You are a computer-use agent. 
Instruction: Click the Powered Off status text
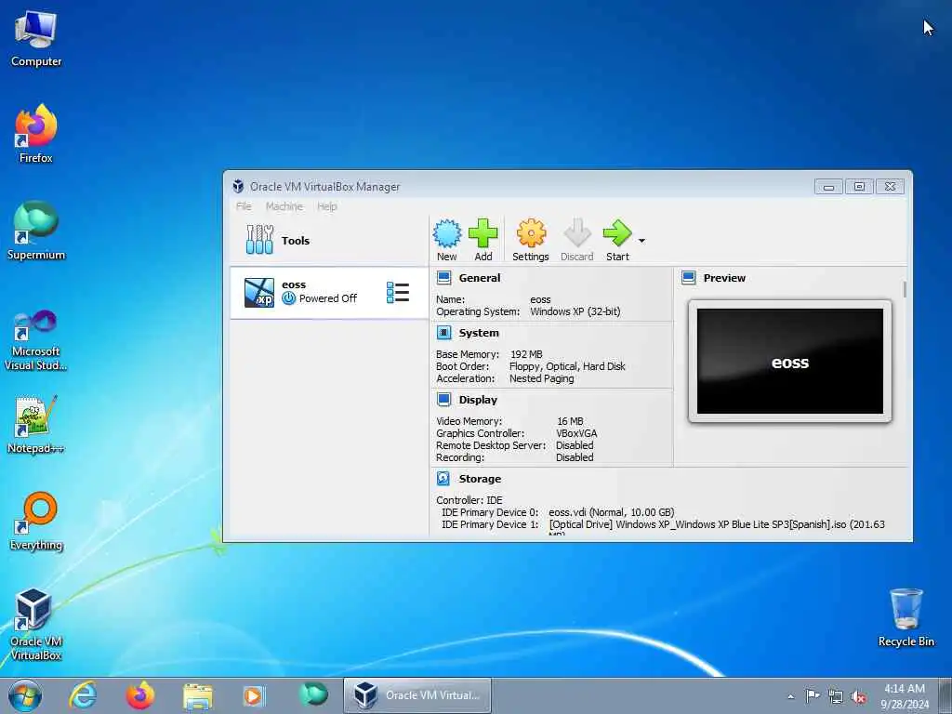(328, 298)
